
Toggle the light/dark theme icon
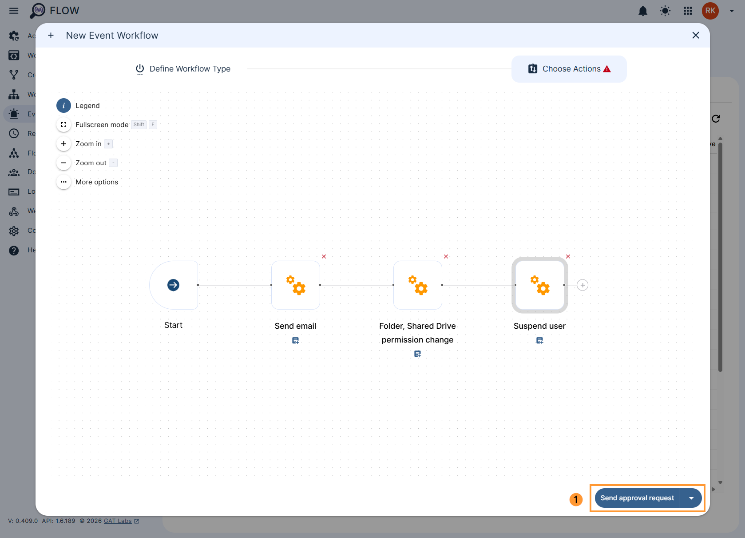coord(665,11)
